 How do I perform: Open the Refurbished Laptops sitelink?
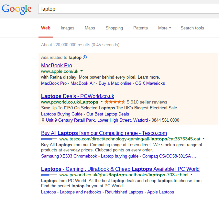click(x=124, y=192)
